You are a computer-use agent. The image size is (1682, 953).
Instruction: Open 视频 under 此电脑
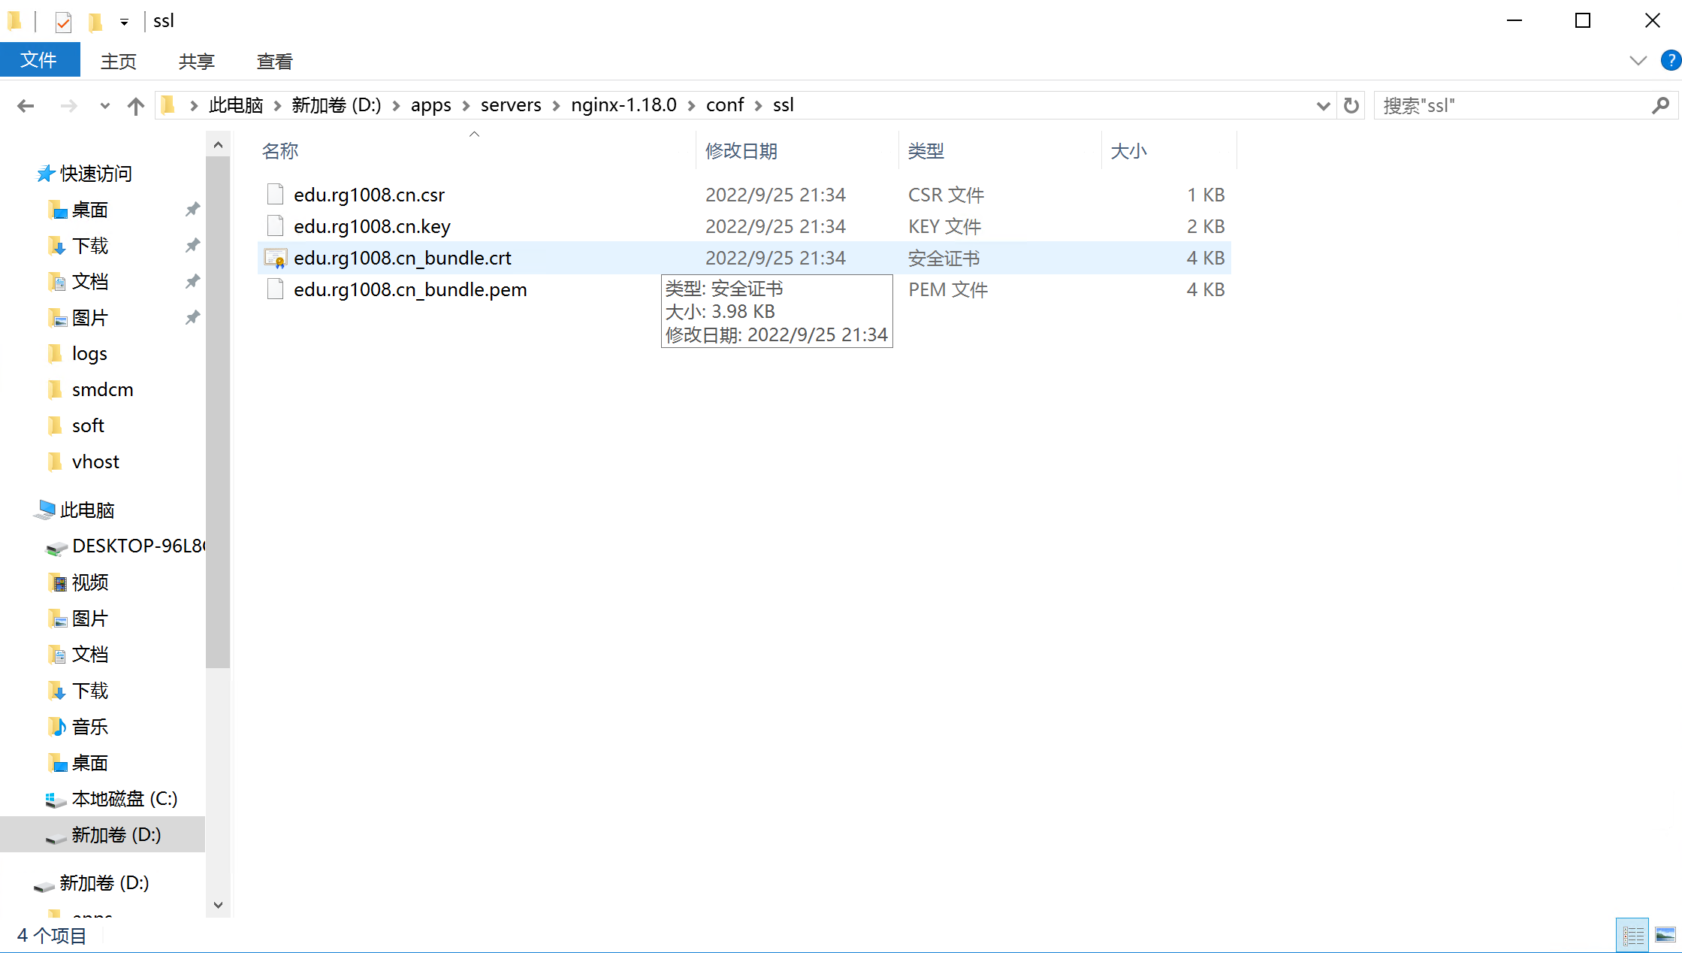coord(89,582)
